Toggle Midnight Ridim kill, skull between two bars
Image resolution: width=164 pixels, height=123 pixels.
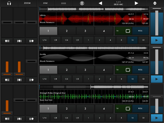(x=19, y=119)
